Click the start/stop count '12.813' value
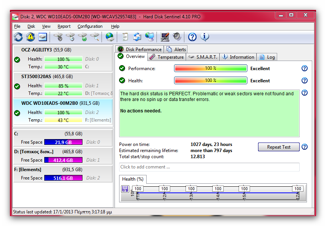The width and height of the screenshot is (326, 226). click(x=198, y=157)
